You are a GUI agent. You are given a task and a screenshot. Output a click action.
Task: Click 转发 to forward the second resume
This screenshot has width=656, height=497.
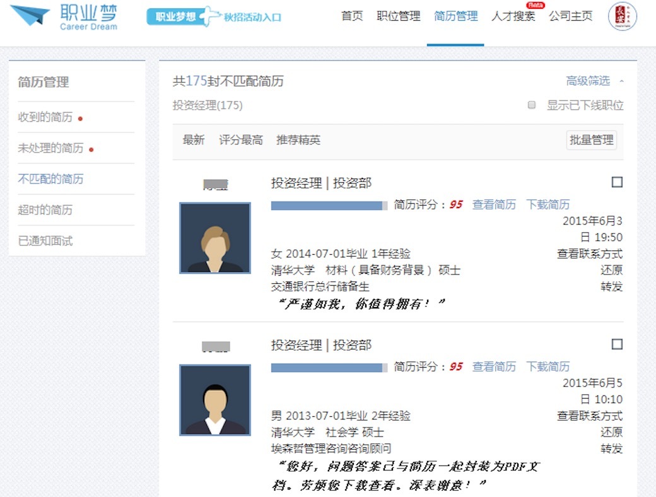pos(611,448)
